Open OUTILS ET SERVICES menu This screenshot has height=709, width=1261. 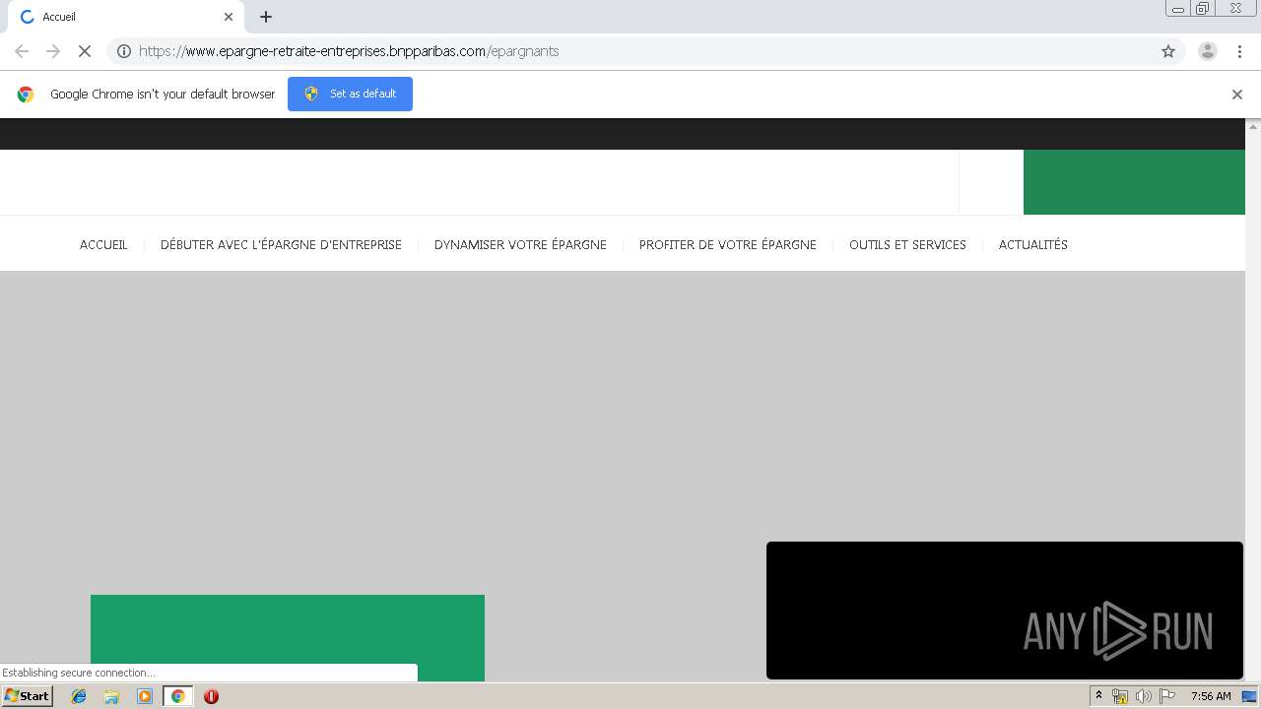point(907,244)
